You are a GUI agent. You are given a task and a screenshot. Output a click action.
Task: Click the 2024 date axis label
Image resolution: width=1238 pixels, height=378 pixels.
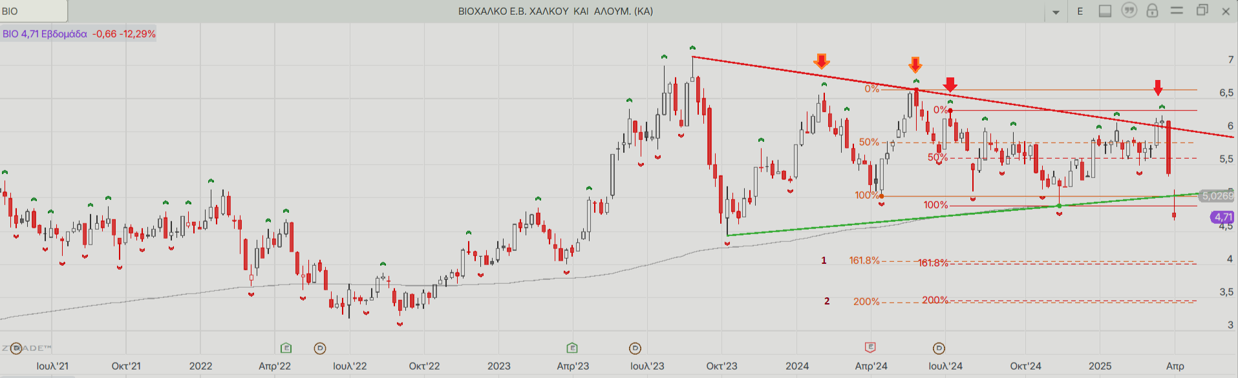click(797, 366)
